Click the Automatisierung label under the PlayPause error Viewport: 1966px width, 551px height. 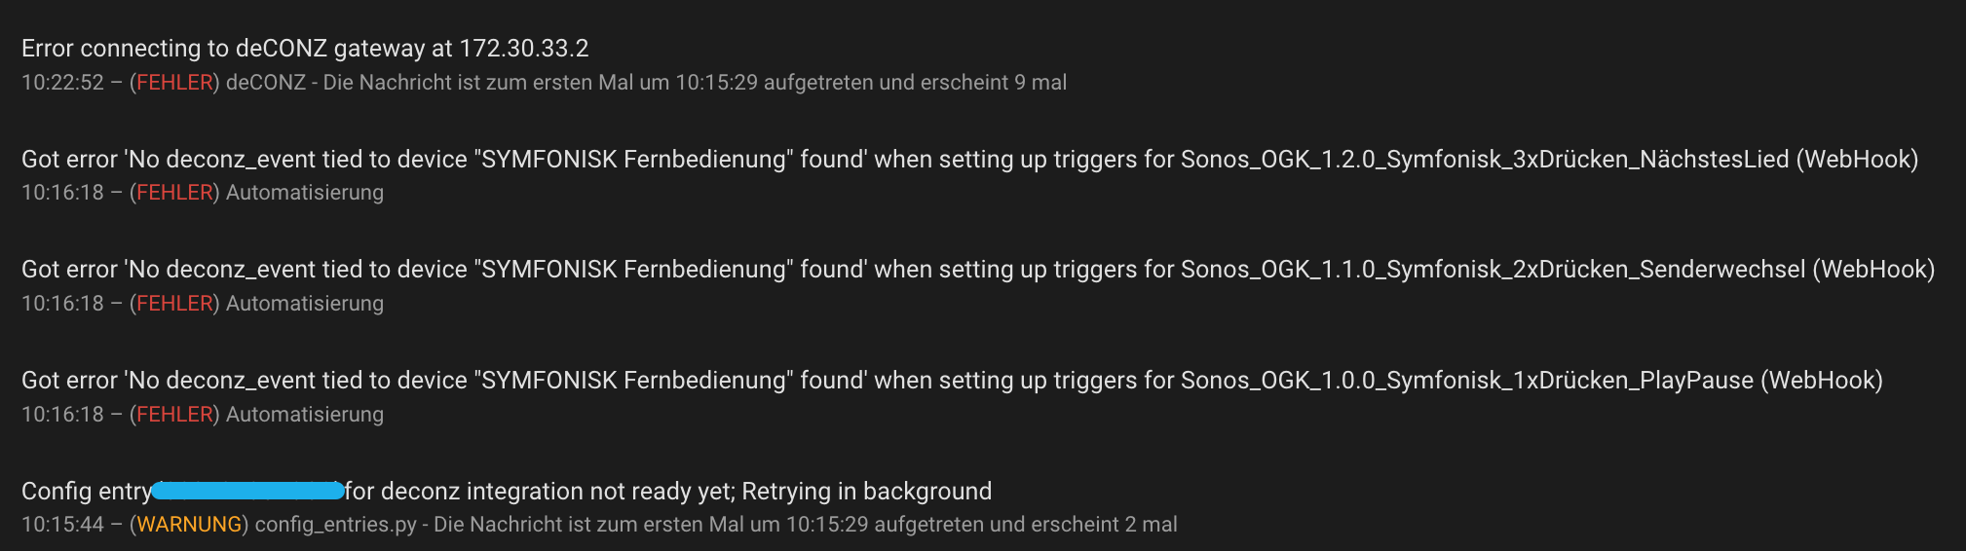point(305,415)
